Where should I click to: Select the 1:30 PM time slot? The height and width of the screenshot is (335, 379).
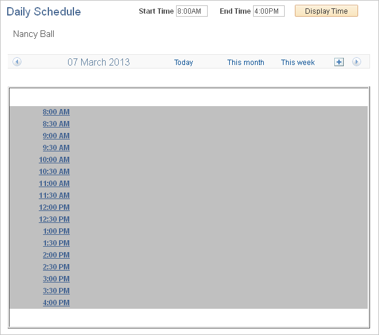tap(56, 243)
